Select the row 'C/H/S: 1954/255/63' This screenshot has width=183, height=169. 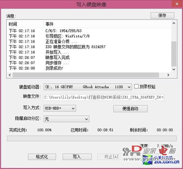click(x=89, y=31)
